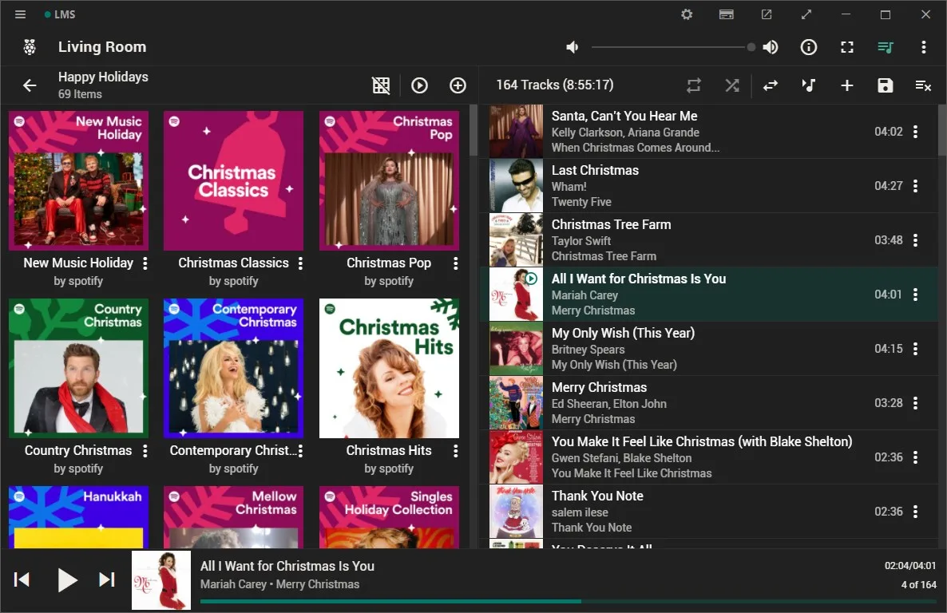
Task: Adjust the volume slider
Action: (x=672, y=47)
